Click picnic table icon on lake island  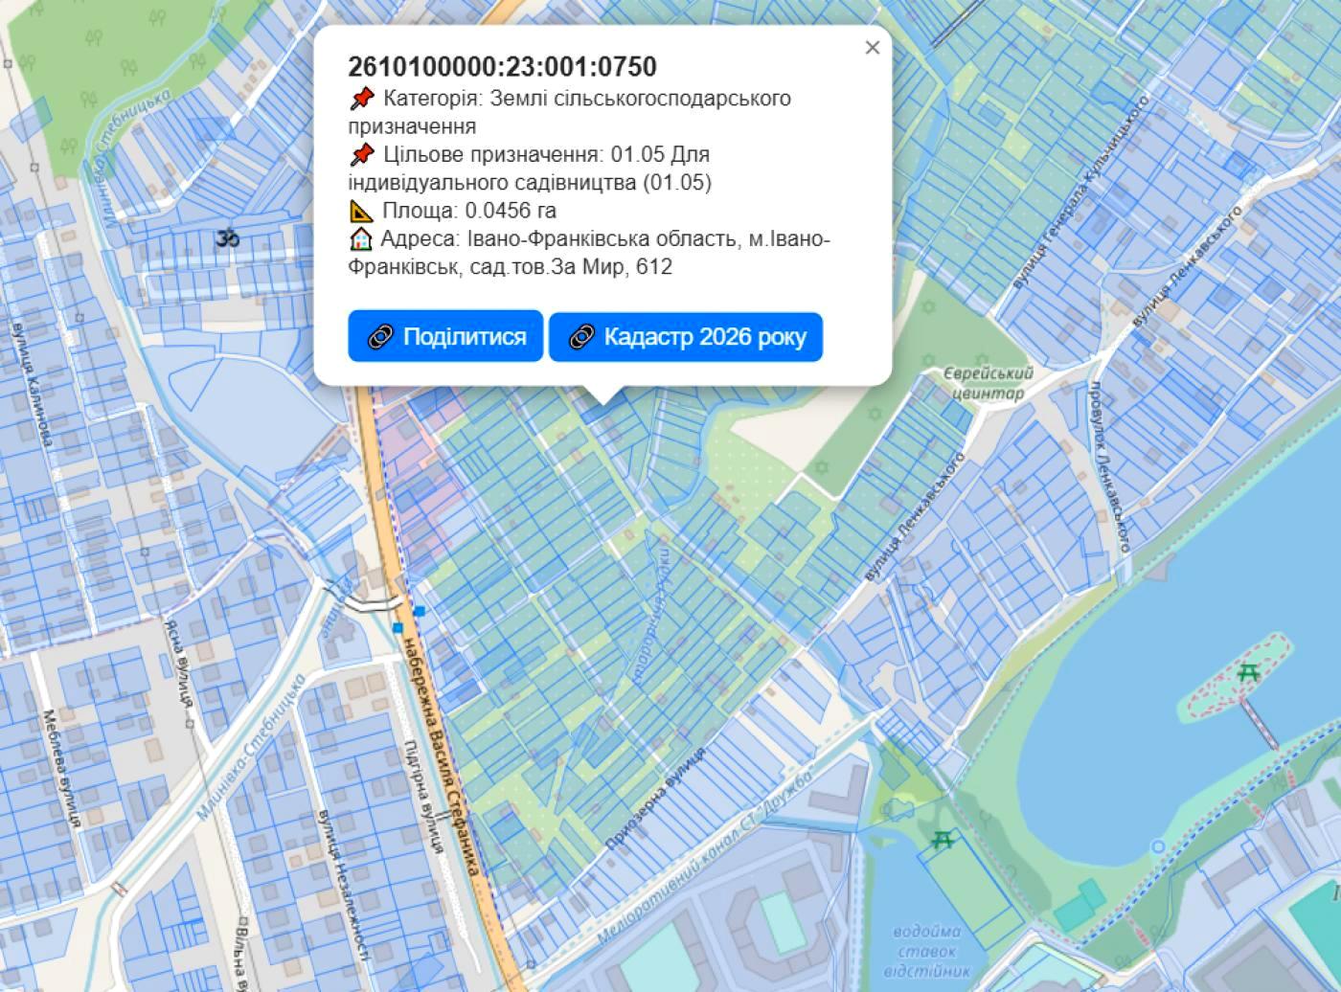[1247, 673]
